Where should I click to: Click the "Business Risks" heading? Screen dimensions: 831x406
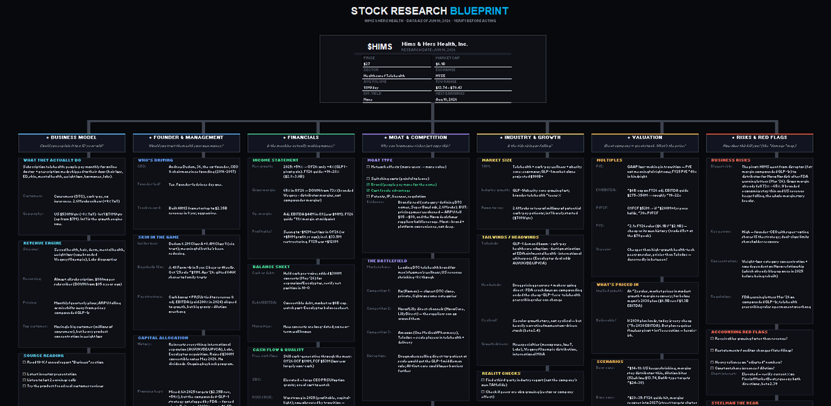[731, 161]
